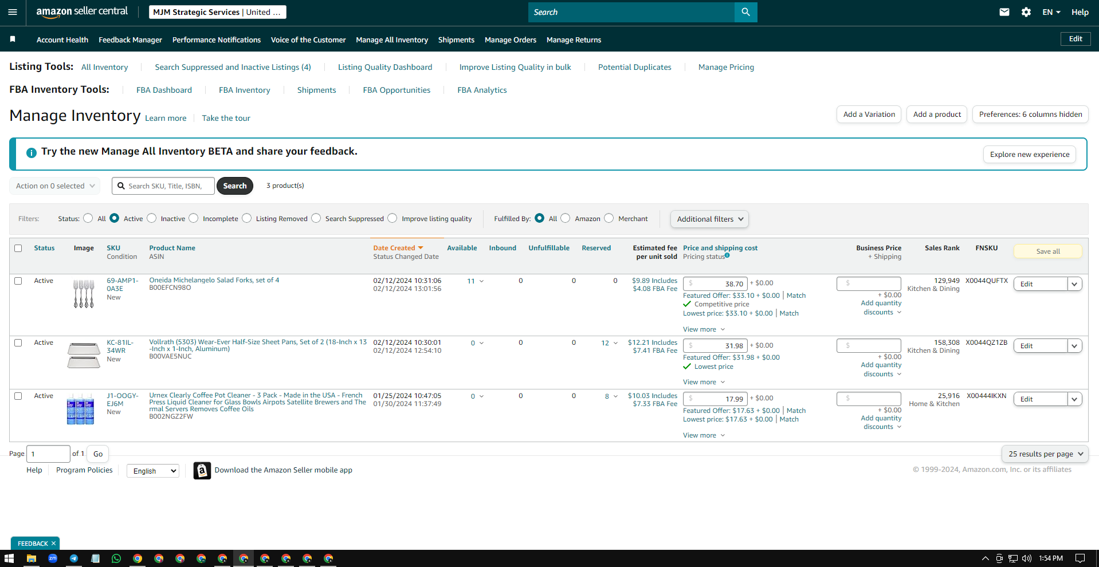1099x567 pixels.
Task: Click the Urnex coffee cleaner thumbnail
Action: pos(80,408)
